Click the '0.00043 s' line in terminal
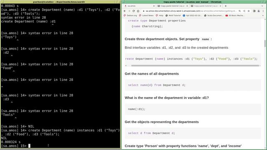 [x=10, y=6]
